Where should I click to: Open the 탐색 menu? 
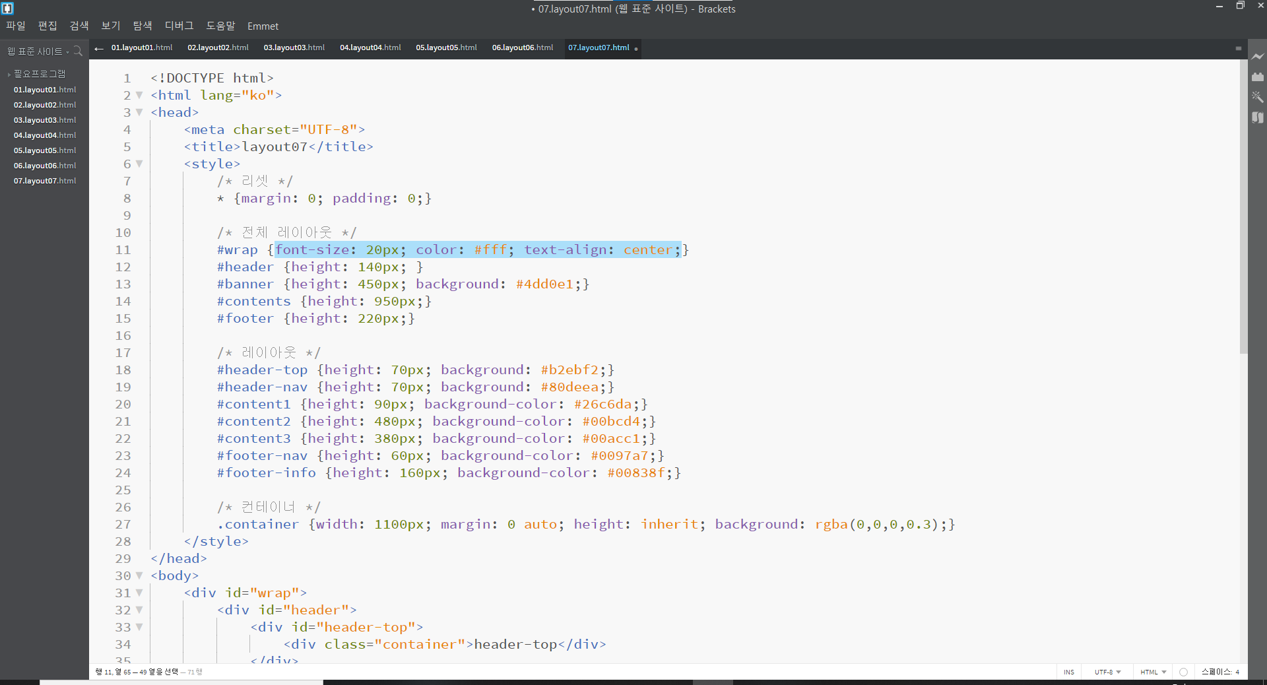point(143,26)
